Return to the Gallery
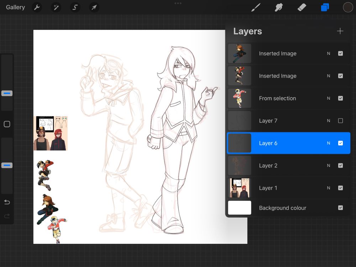 click(x=15, y=7)
